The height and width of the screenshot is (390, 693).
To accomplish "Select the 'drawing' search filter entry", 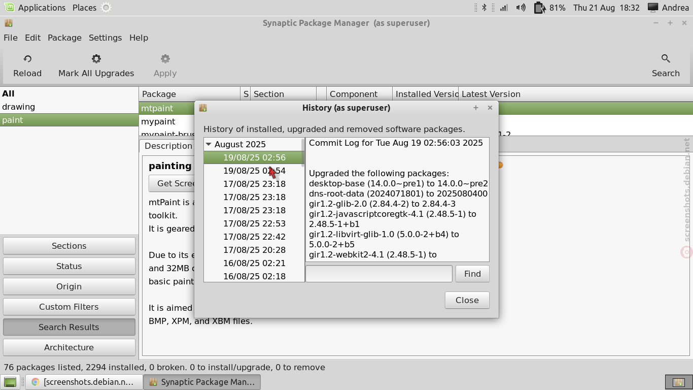I will pyautogui.click(x=69, y=107).
